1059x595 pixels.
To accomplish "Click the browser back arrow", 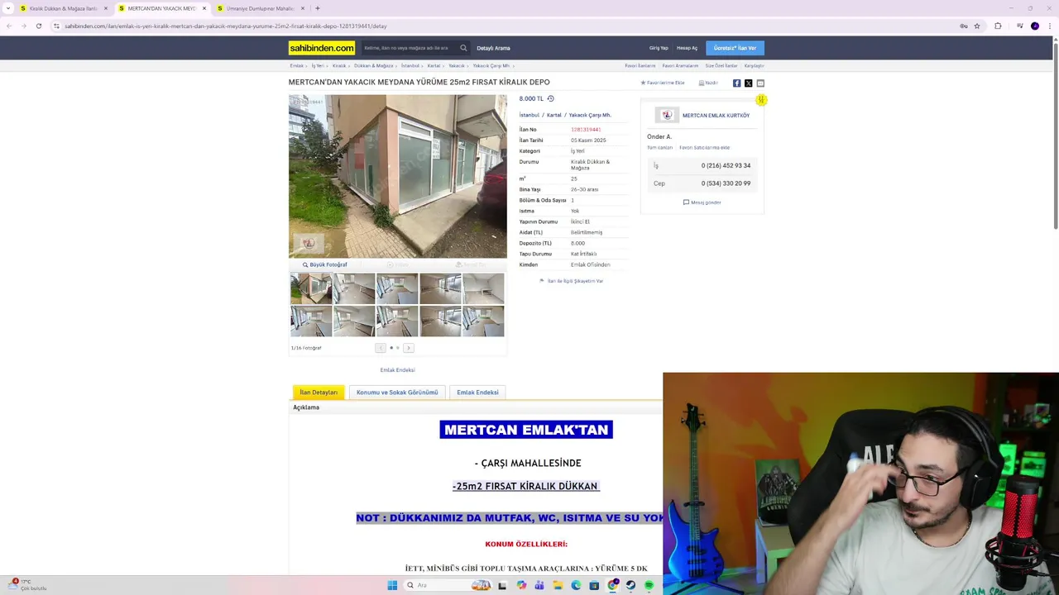I will 9,26.
